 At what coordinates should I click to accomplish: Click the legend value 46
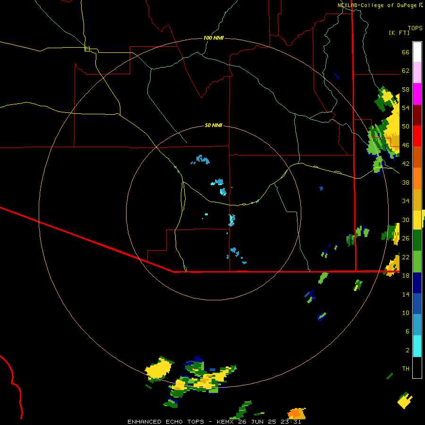(406, 145)
